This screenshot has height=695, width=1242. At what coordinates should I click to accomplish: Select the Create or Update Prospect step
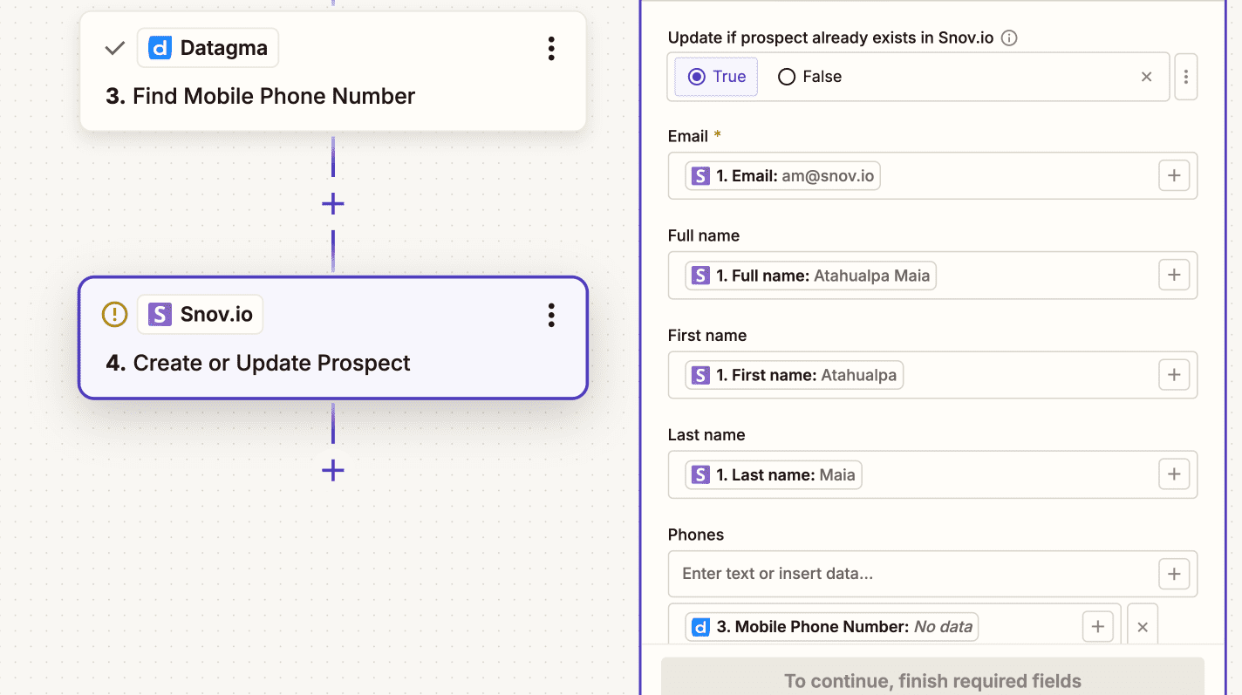(271, 363)
